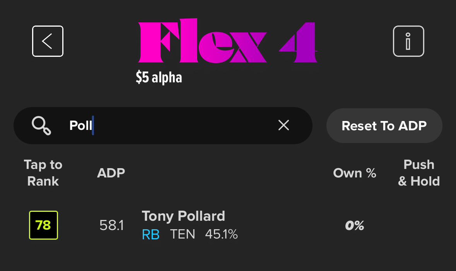Clear the search text with the X icon

coord(284,125)
